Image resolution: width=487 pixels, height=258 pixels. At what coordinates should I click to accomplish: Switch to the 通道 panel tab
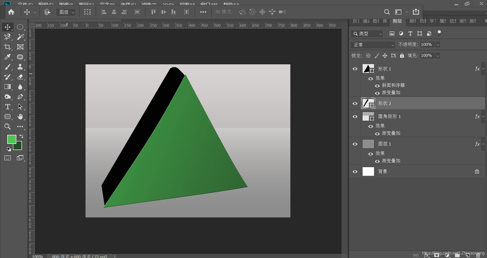pos(366,21)
